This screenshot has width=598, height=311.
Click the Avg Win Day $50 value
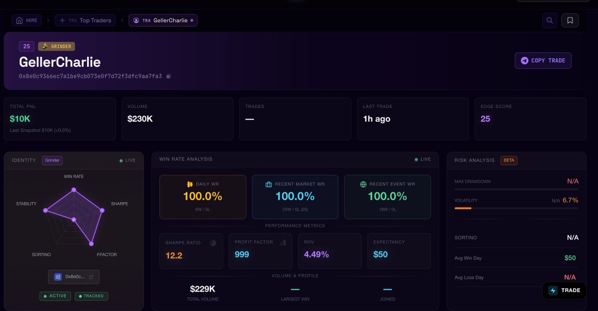(x=570, y=258)
